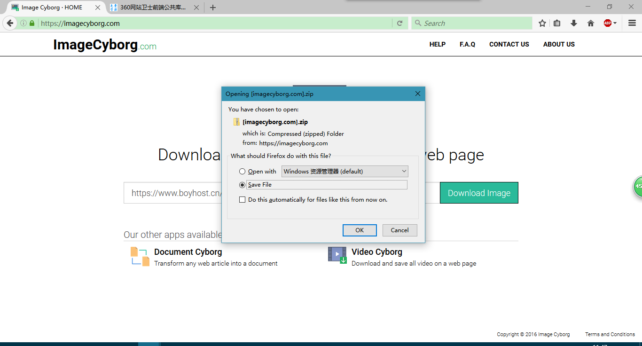The width and height of the screenshot is (642, 346).
Task: Open a new tab with plus icon
Action: (x=213, y=8)
